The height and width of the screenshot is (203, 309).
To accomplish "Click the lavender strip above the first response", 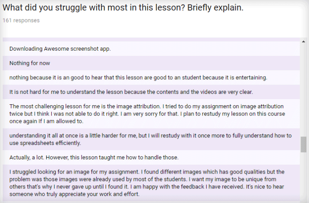I will coord(151,39).
